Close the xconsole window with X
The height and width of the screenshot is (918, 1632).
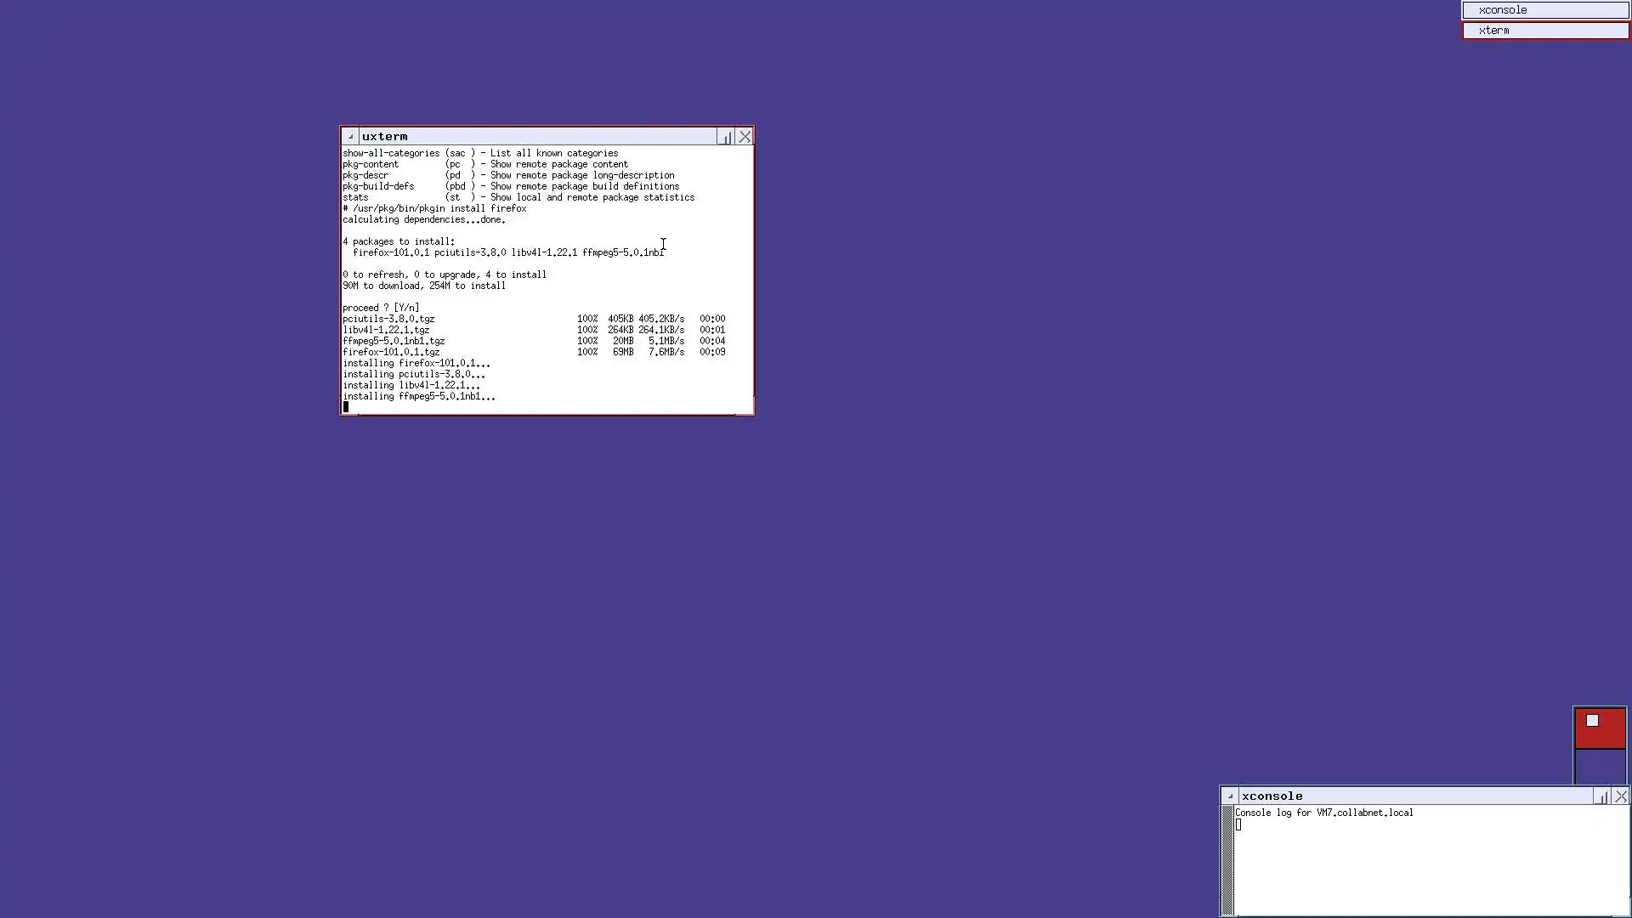tap(1621, 796)
